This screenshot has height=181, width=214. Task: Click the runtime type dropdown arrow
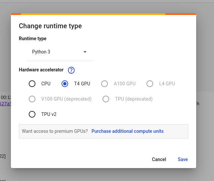click(85, 52)
